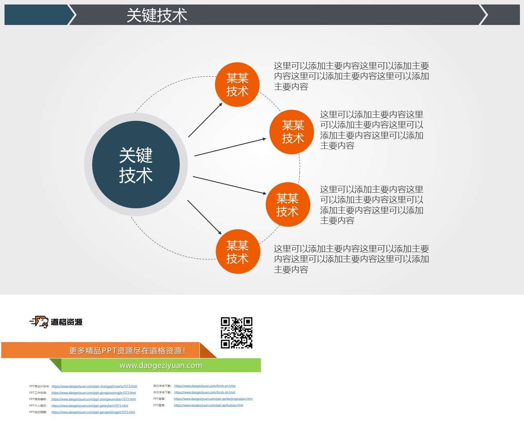Open the ppt-ppttubiao.html link
This screenshot has width=524, height=442.
[x=208, y=405]
